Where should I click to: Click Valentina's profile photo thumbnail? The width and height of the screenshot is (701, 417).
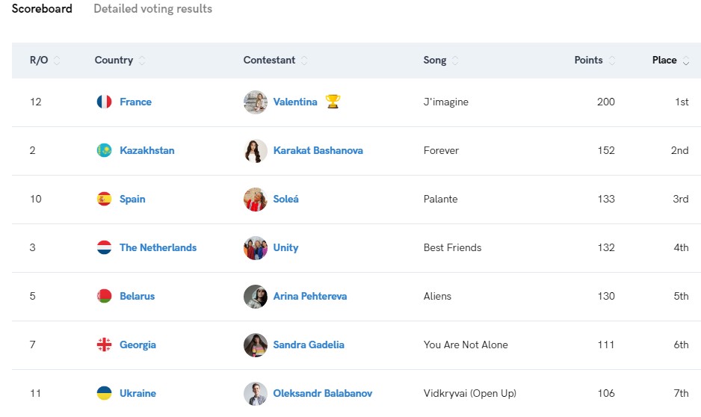[256, 102]
